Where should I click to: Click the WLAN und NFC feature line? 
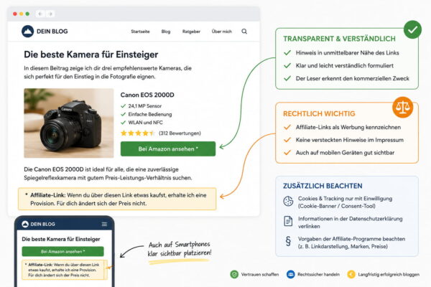pos(142,123)
